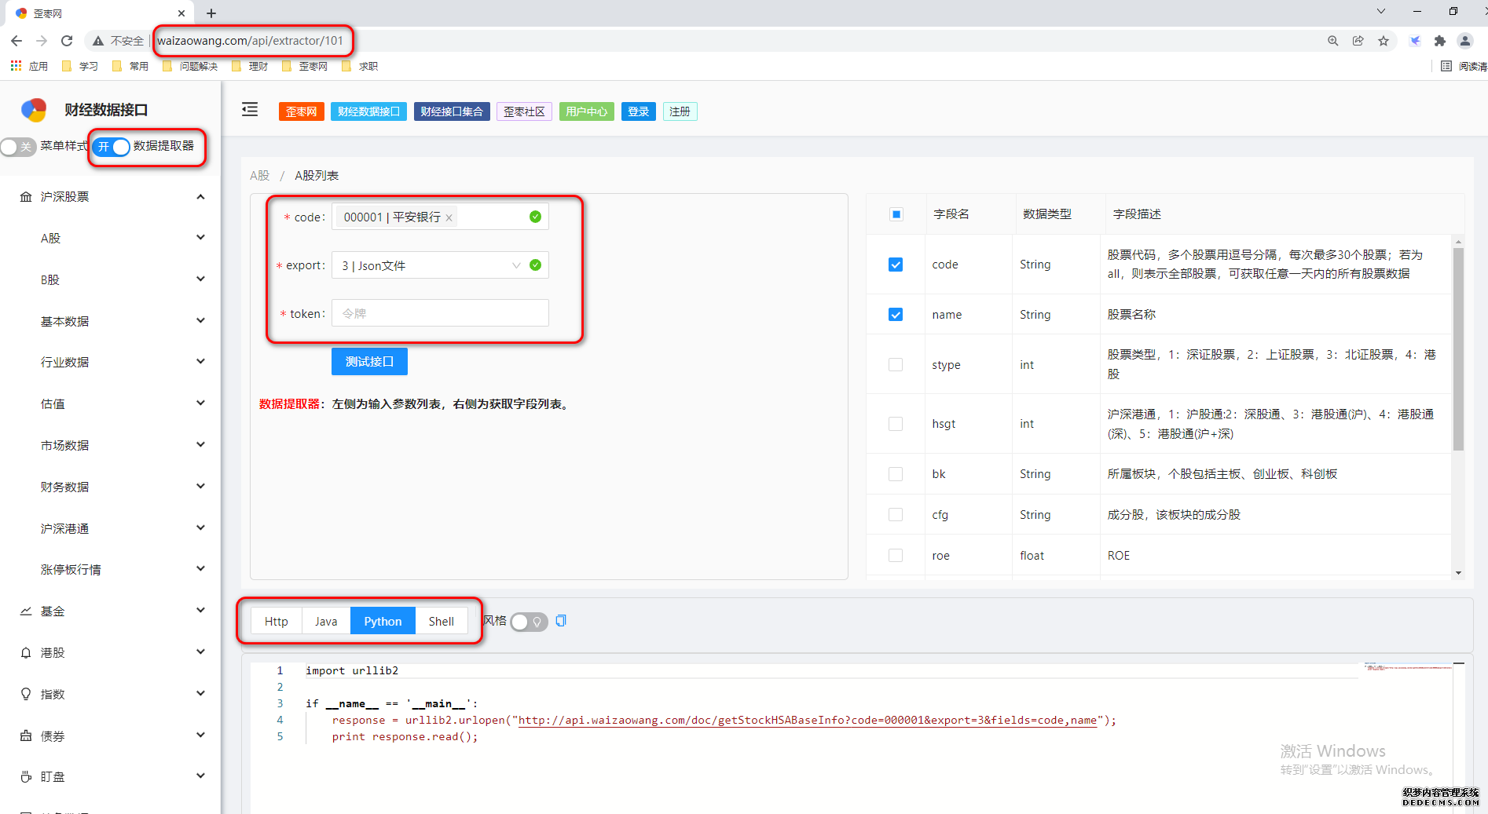This screenshot has height=814, width=1488.
Task: Expand the 基金 sidebar section
Action: [111, 611]
